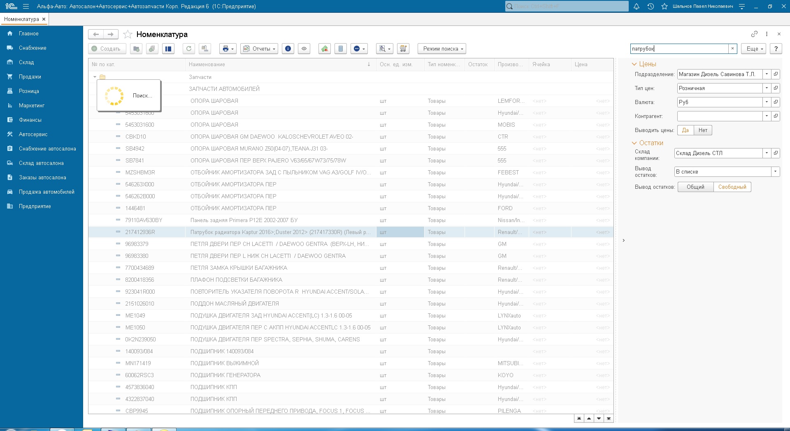Open the Подразделение dropdown arrow
The image size is (790, 431).
pos(767,74)
